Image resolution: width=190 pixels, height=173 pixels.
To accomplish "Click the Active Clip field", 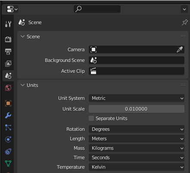I will tap(137, 71).
